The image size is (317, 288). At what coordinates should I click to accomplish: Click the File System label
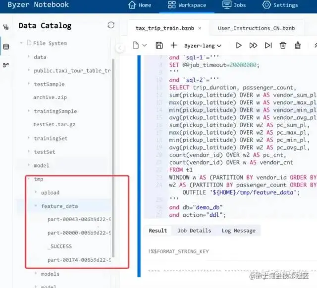coord(50,43)
